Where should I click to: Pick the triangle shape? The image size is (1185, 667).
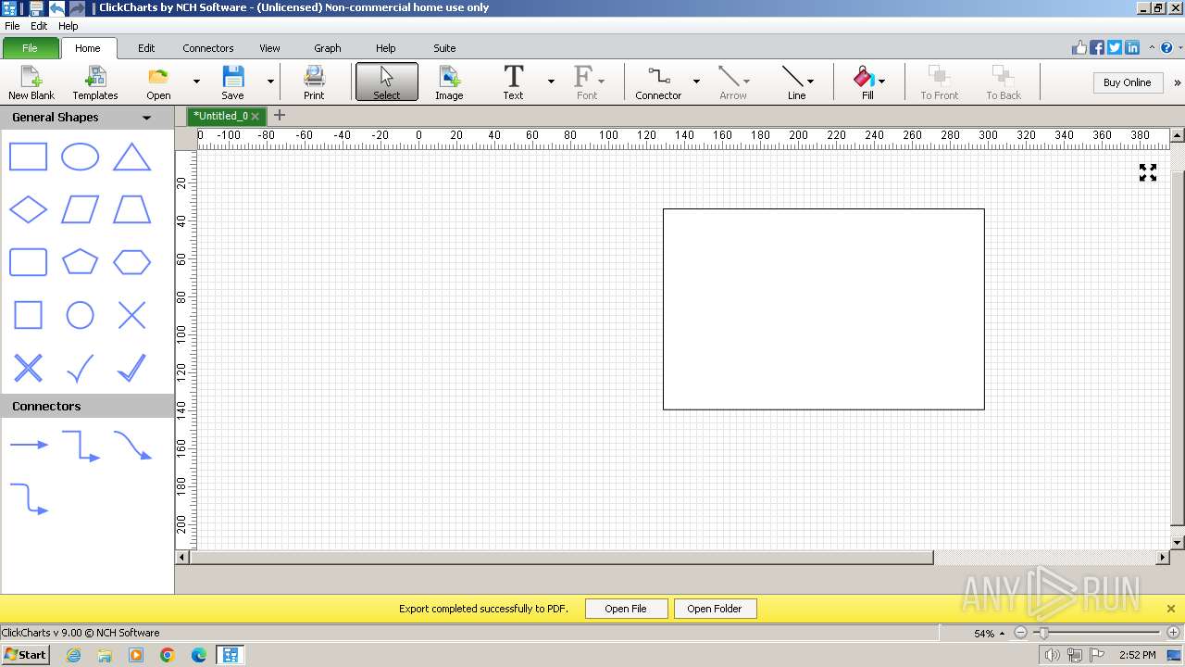pos(131,157)
